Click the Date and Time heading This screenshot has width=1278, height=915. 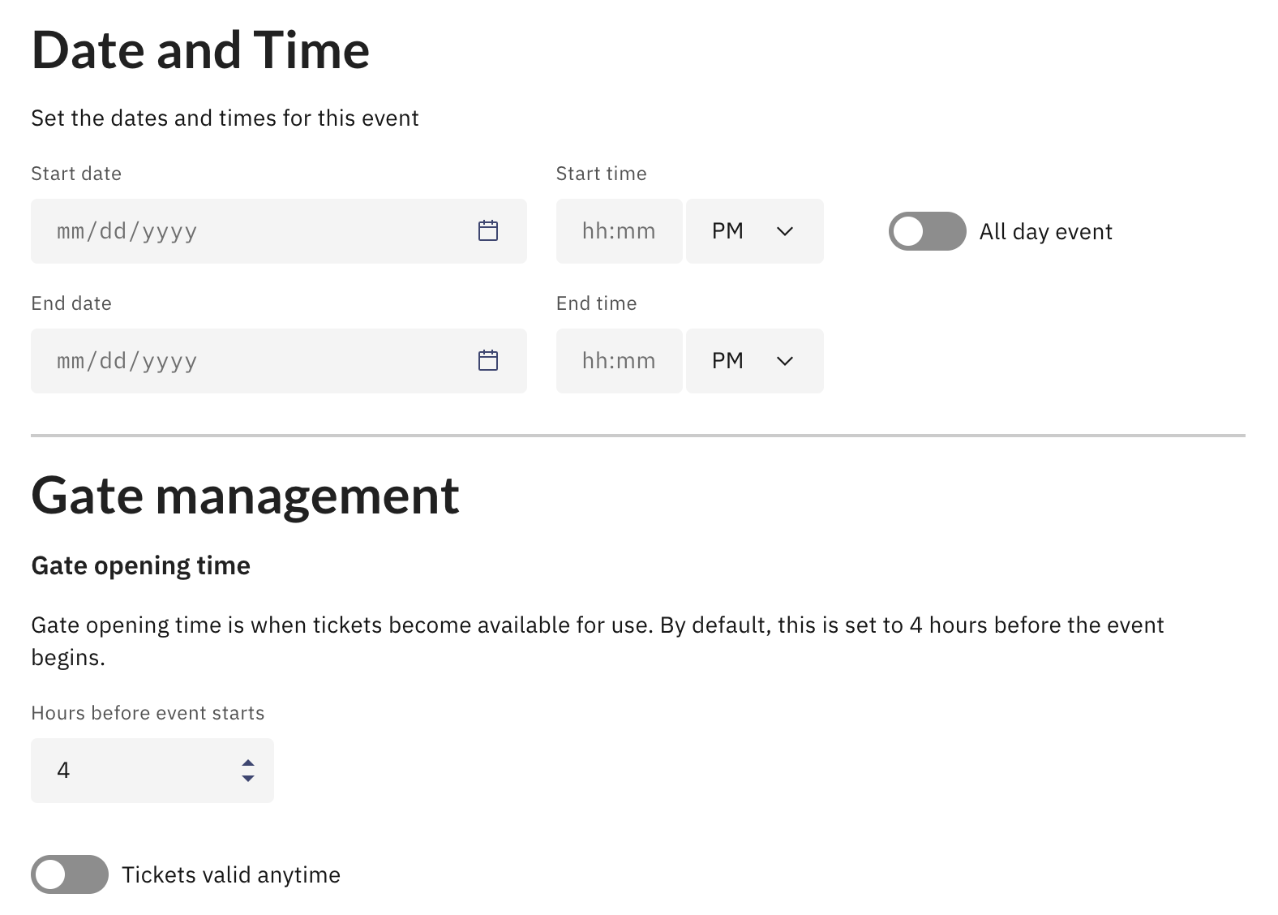click(200, 50)
